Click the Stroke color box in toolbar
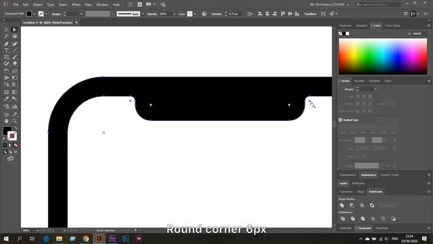 12,136
